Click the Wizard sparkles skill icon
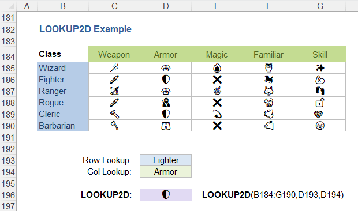The image size is (358, 211). pyautogui.click(x=320, y=68)
